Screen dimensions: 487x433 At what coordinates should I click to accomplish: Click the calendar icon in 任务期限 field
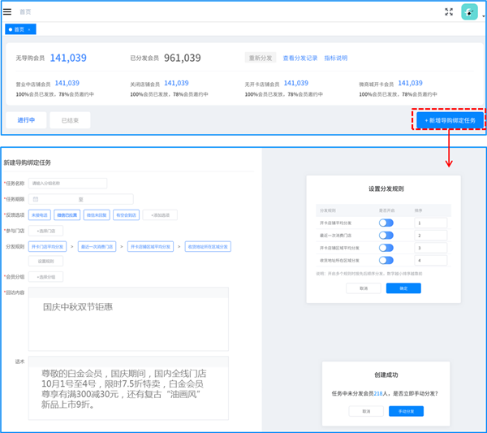point(36,199)
